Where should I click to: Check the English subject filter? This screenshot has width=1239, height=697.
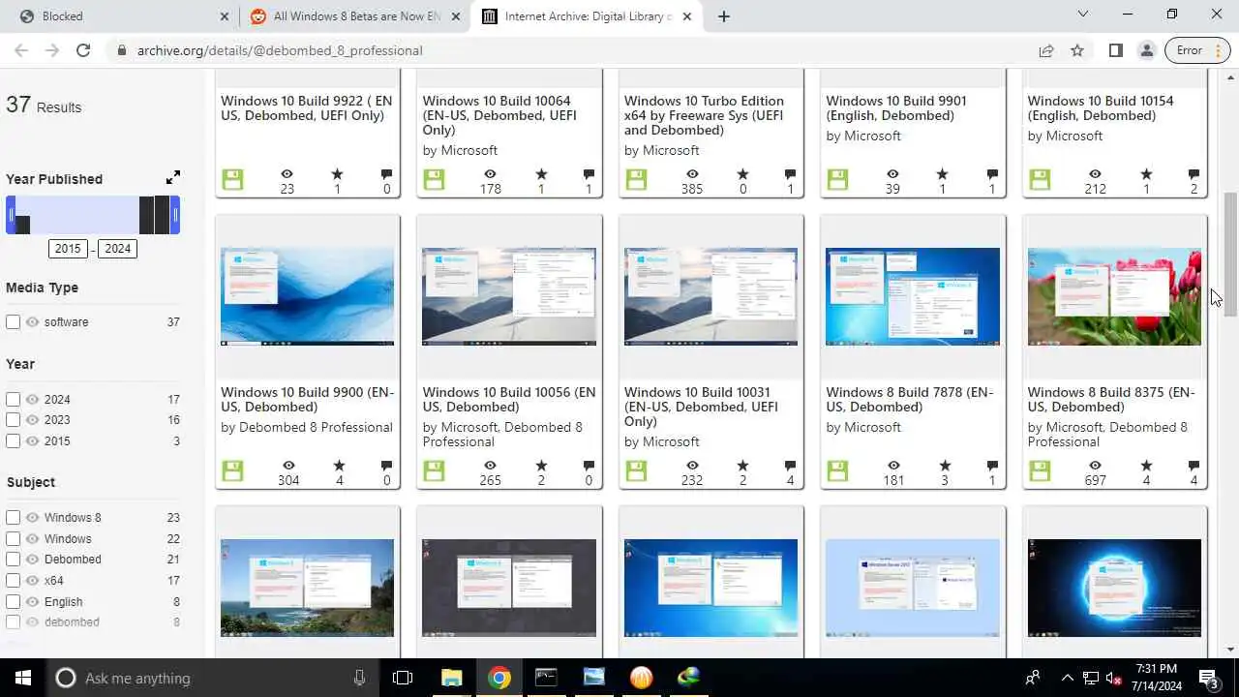(x=14, y=602)
